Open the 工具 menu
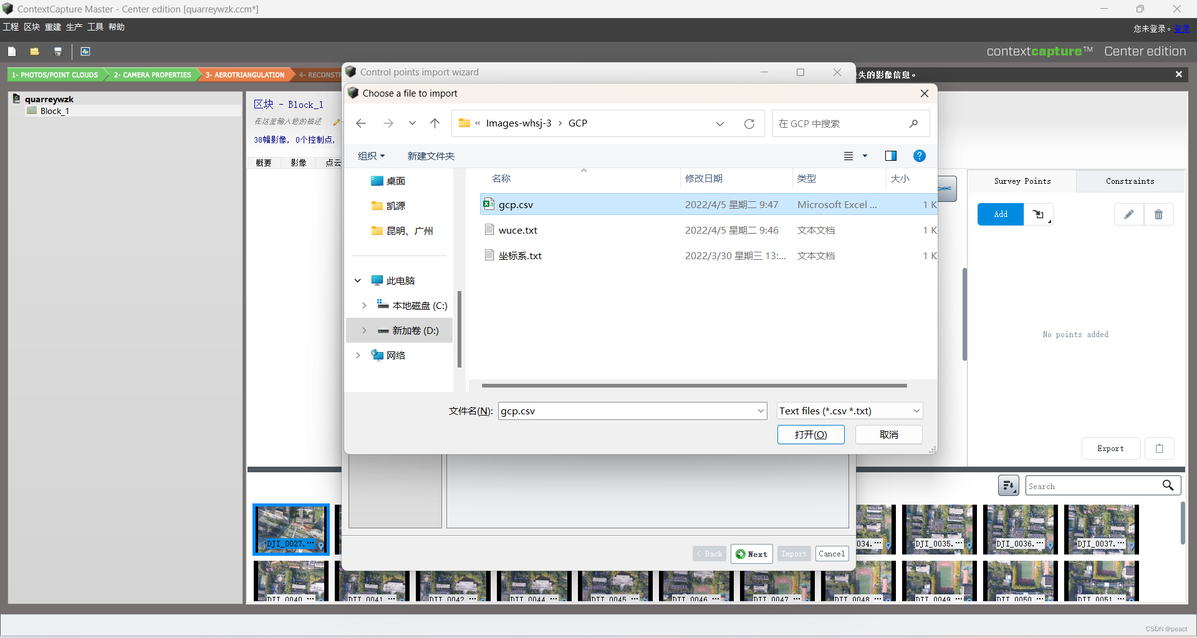This screenshot has height=638, width=1197. (94, 27)
